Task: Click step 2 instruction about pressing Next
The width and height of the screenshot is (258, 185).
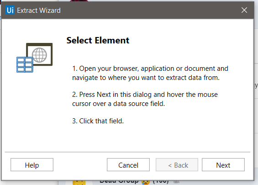Action: (x=145, y=99)
